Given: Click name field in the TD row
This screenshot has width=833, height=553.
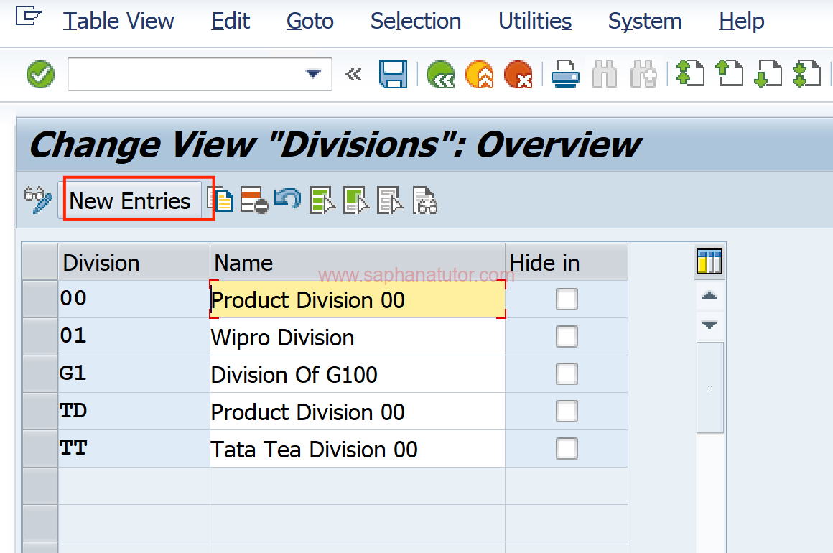Looking at the screenshot, I should (358, 412).
